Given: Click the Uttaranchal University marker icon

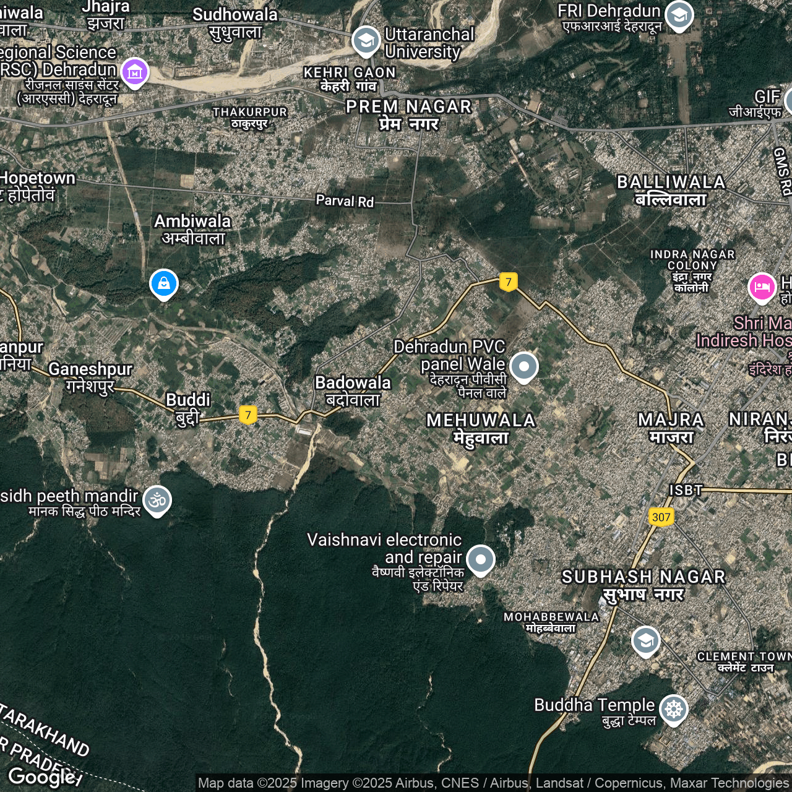Looking at the screenshot, I should (x=366, y=41).
